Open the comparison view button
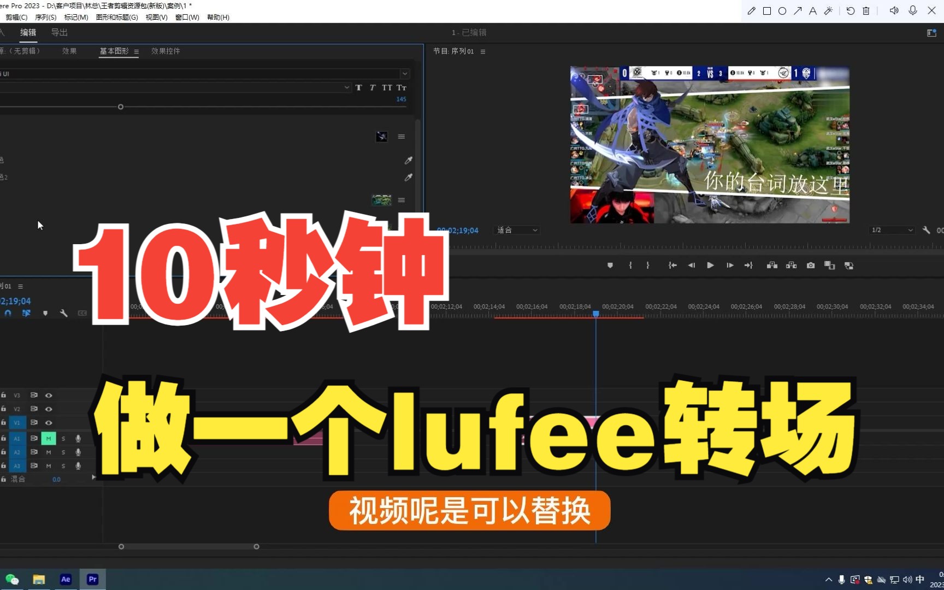Image resolution: width=944 pixels, height=590 pixels. [x=829, y=265]
